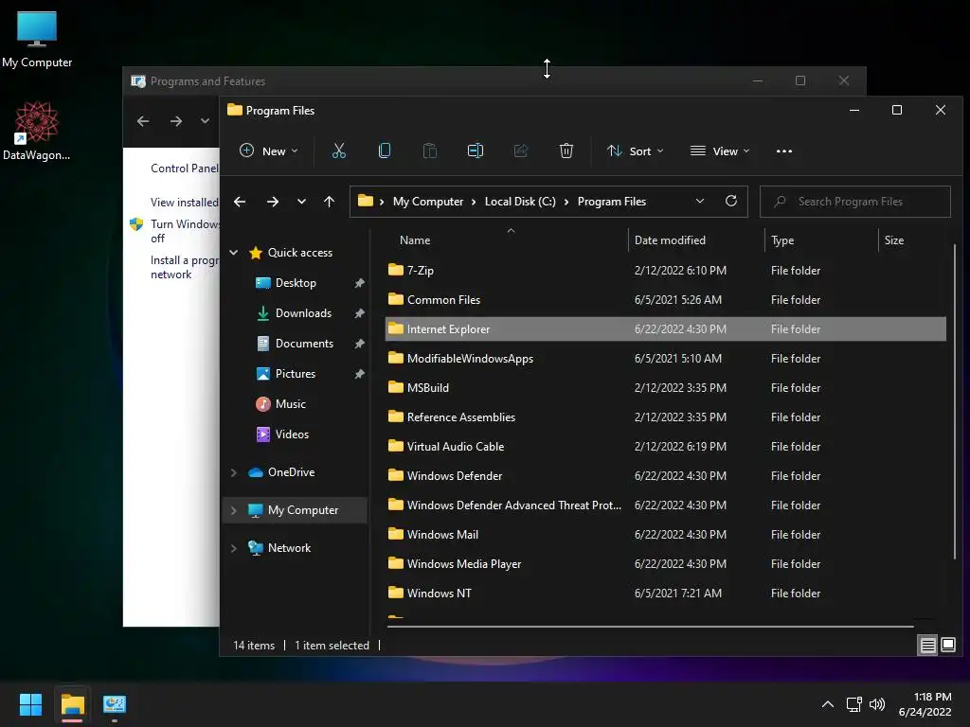Click the horizontal scrollbar of file list
This screenshot has width=970, height=727.
(650, 627)
